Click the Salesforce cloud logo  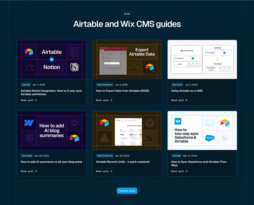pyautogui.click(x=210, y=138)
